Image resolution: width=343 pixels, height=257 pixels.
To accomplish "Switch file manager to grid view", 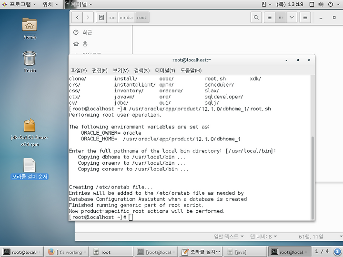I will (x=281, y=18).
